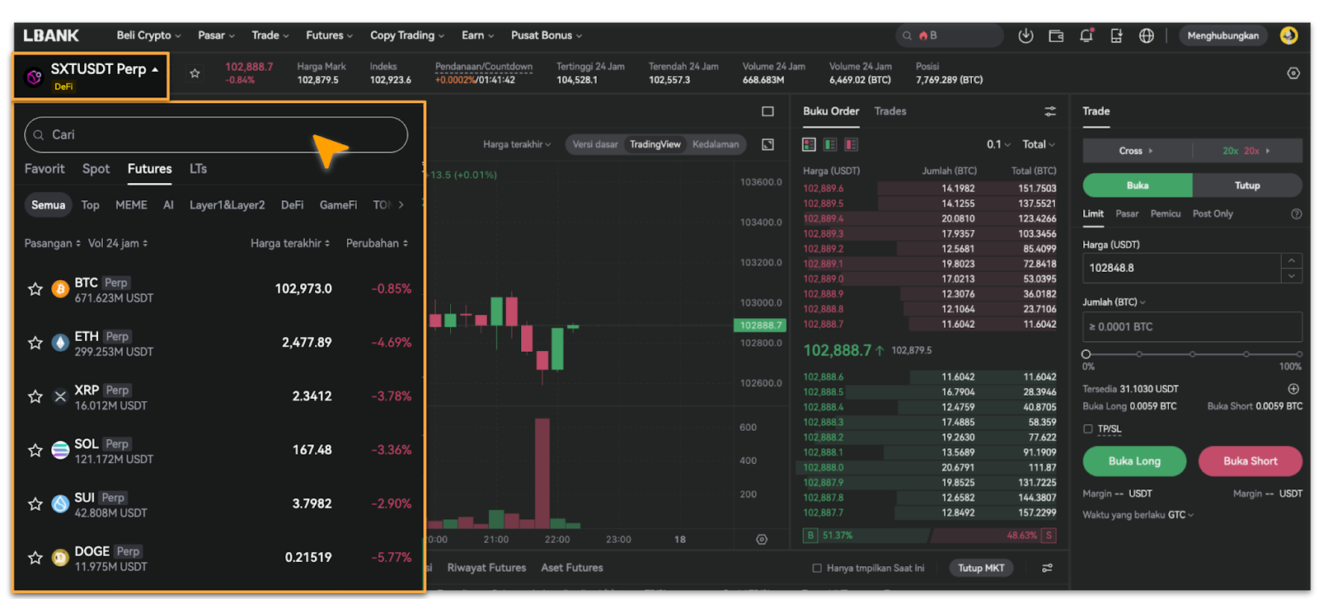Select Kedalaman chart mode
The height and width of the screenshot is (599, 1319).
[x=716, y=144]
